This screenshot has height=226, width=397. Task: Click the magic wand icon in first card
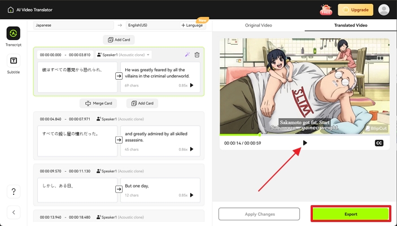(187, 54)
